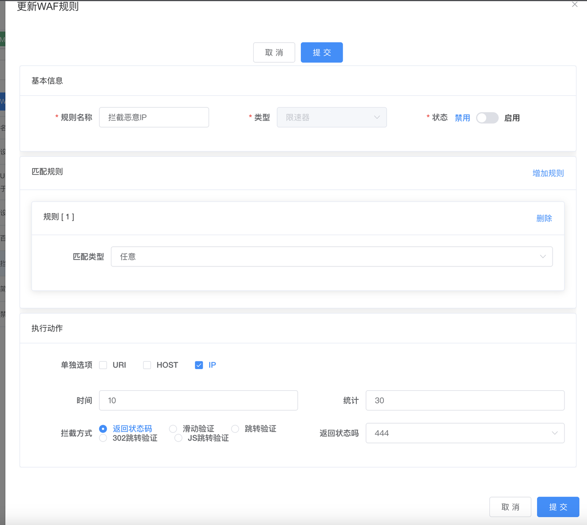Close the 更新WAF规则 dialog with X

pyautogui.click(x=575, y=5)
